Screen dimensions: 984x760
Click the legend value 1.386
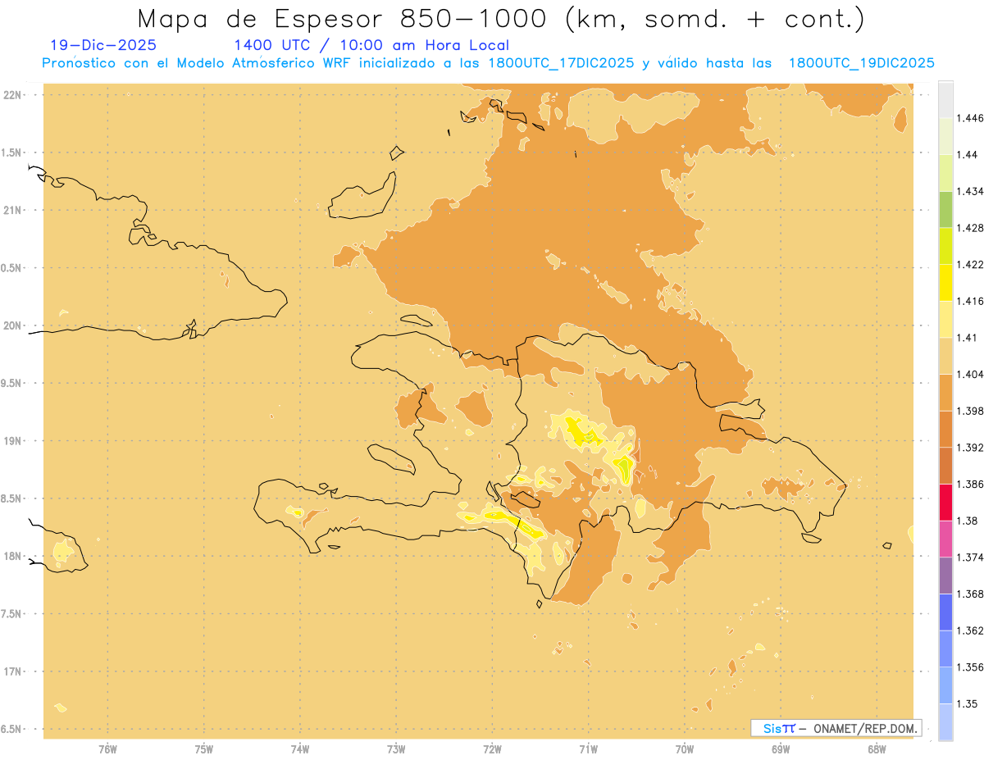click(x=970, y=485)
